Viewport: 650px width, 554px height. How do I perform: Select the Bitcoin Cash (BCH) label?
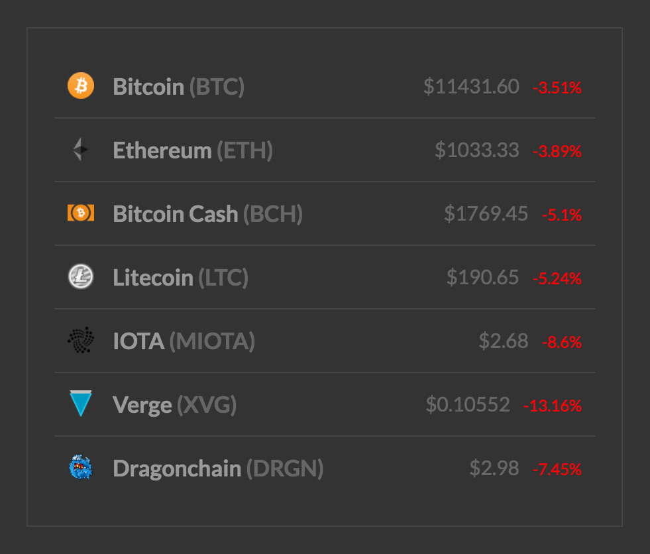point(207,215)
